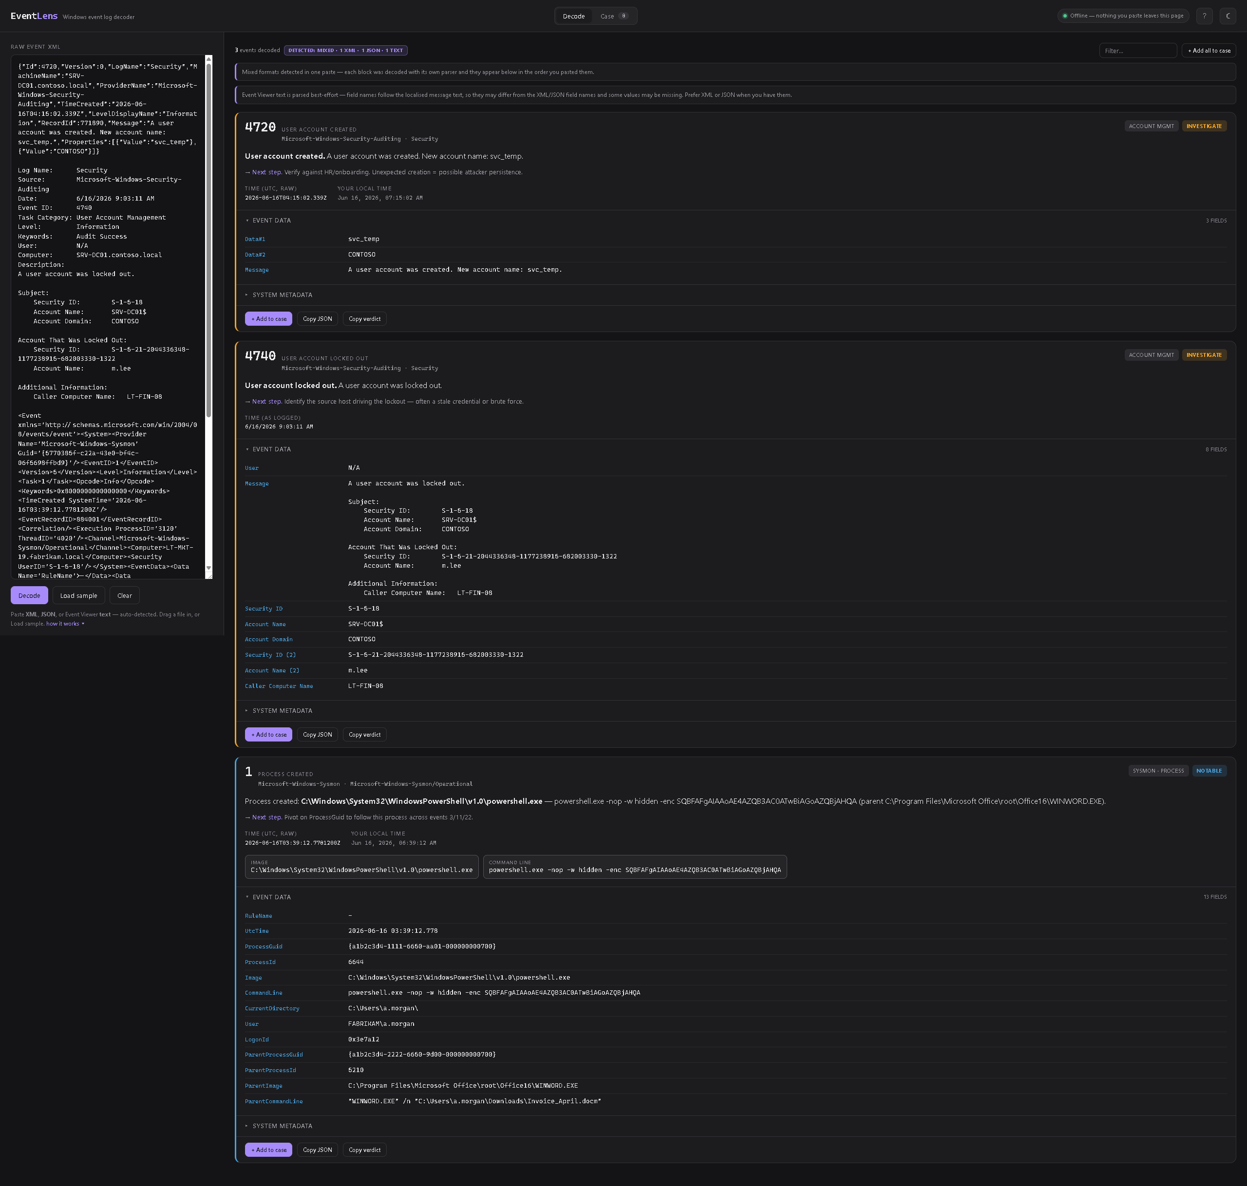
Task: Click the INVESTIGATE badge on event 4720
Action: coord(1204,127)
